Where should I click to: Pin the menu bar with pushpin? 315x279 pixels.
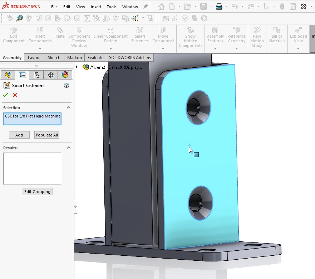pos(146,6)
